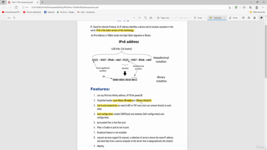This screenshot has width=267, height=150.
Task: Open the Collections icon
Action: 250,7
